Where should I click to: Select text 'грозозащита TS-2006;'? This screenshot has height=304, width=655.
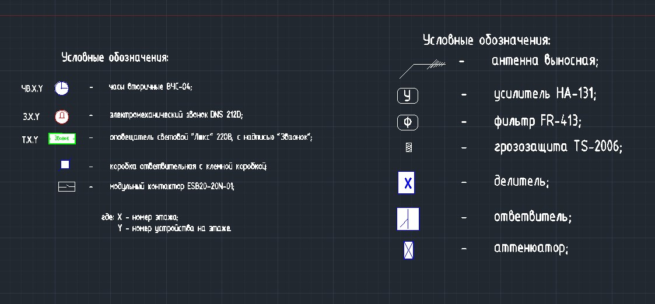(558, 147)
